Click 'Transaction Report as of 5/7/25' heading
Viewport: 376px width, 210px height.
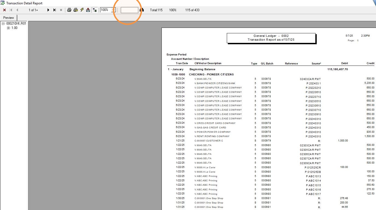271,40
